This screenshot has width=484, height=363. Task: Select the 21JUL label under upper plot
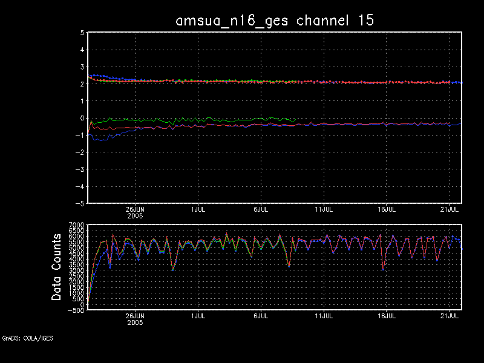coord(450,209)
